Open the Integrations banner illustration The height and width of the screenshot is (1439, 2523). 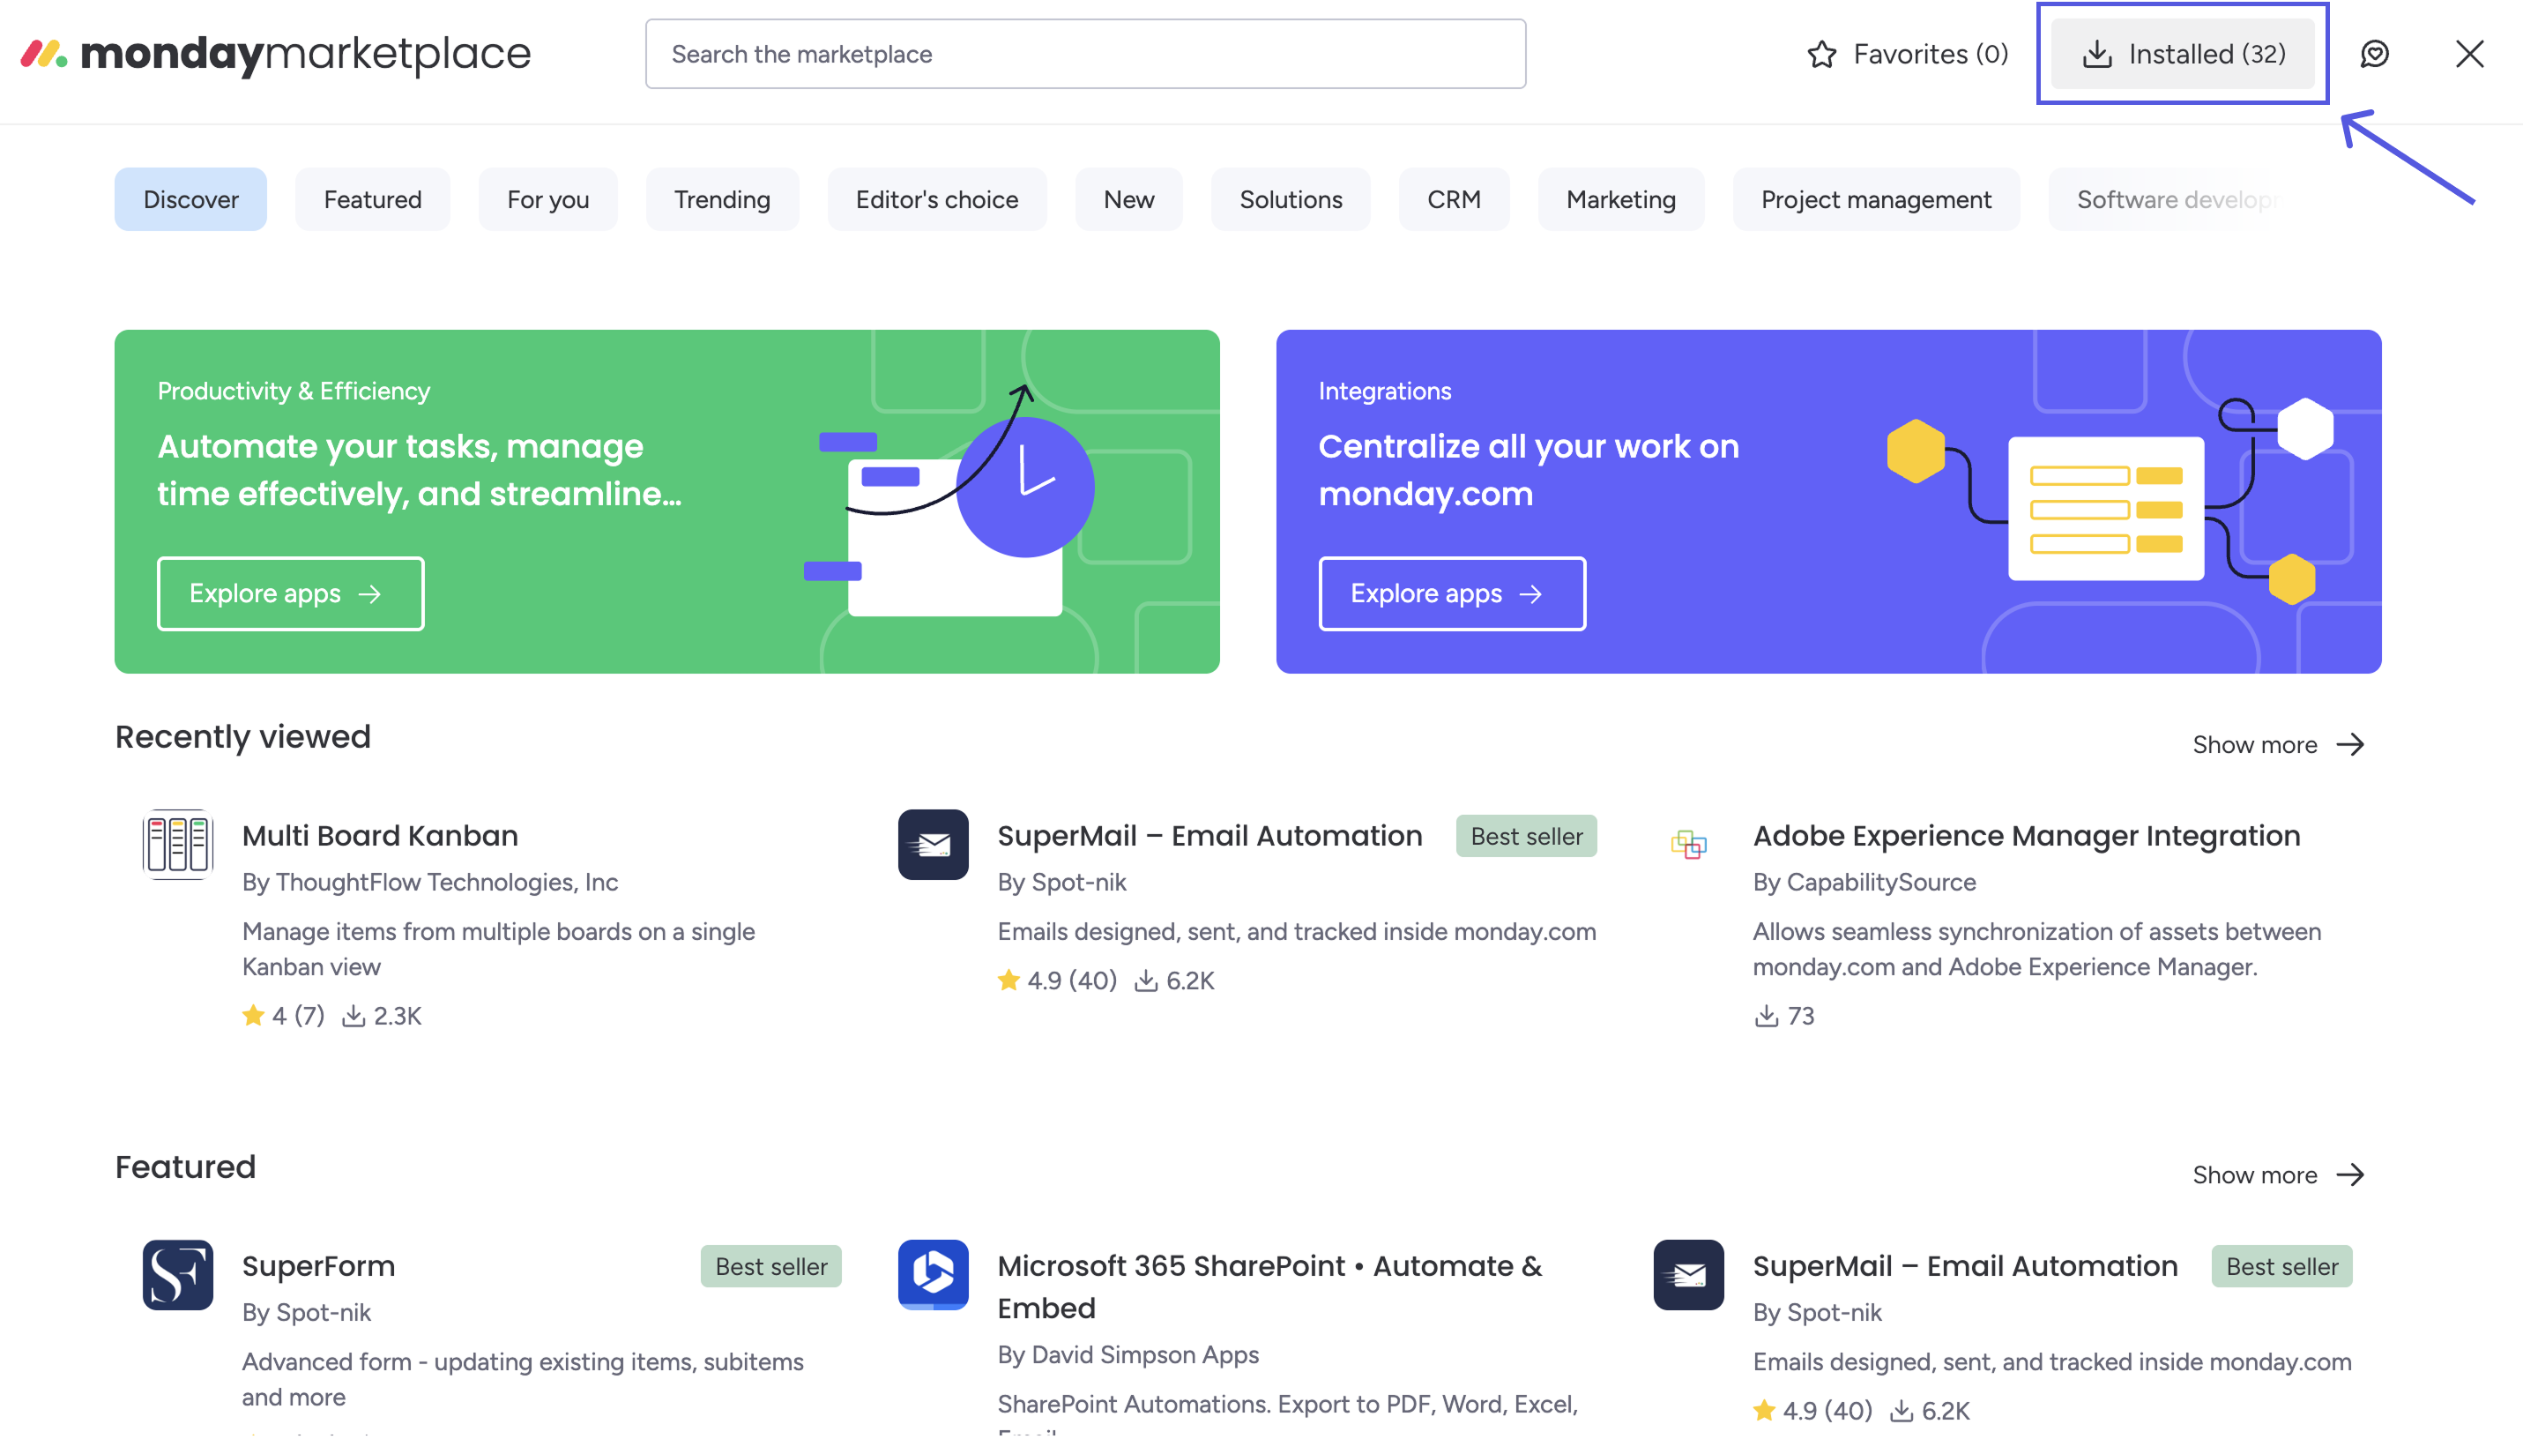pyautogui.click(x=2109, y=501)
